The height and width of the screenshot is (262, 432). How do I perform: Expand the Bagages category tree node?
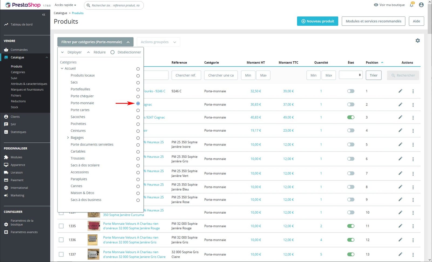[68, 138]
